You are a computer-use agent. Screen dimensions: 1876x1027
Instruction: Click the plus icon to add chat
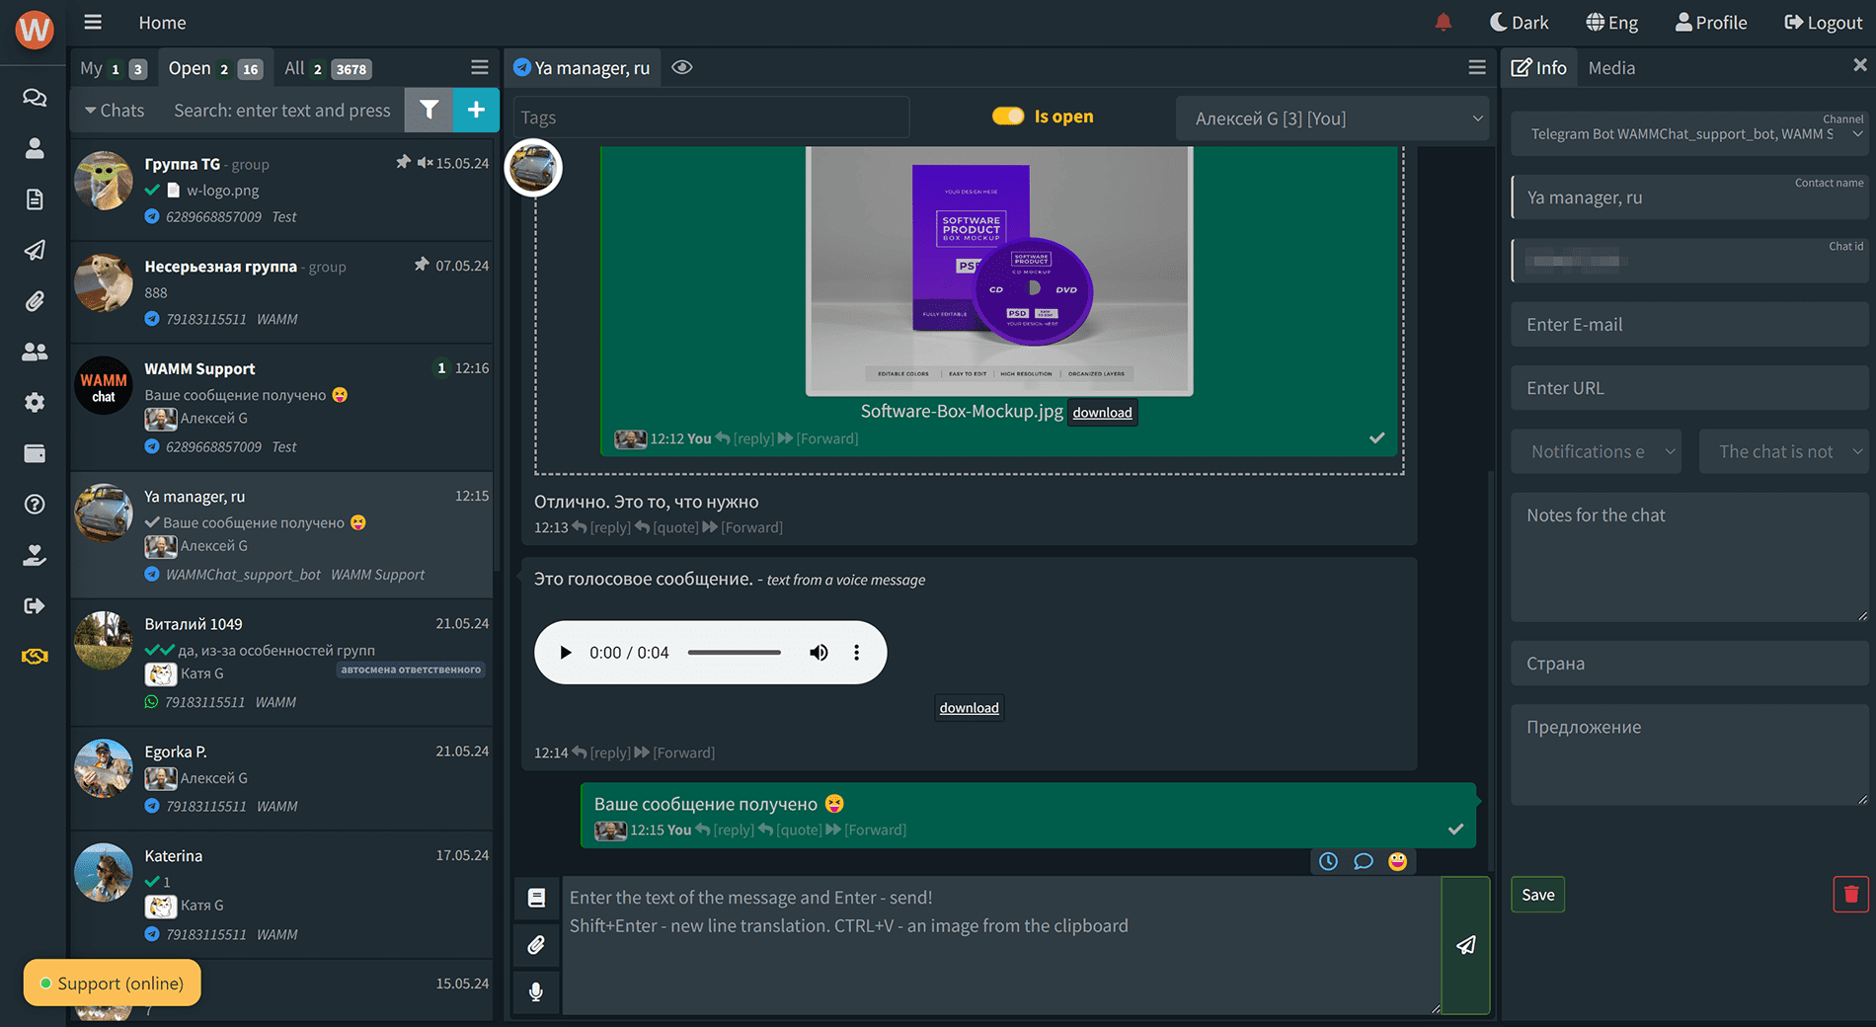point(476,110)
